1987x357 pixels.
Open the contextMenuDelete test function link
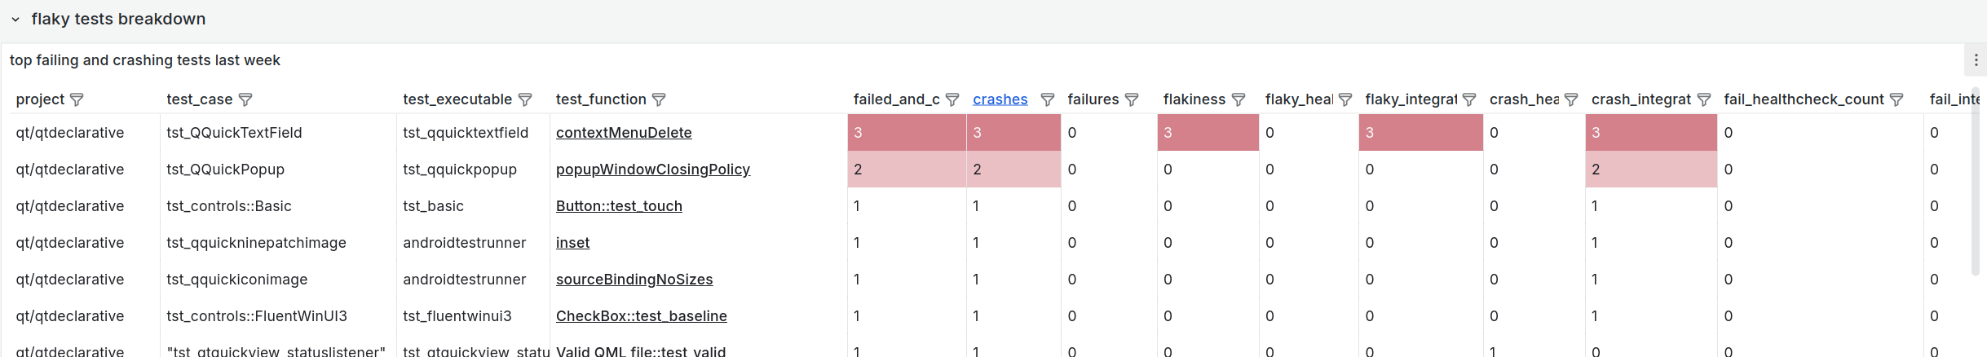pos(624,133)
